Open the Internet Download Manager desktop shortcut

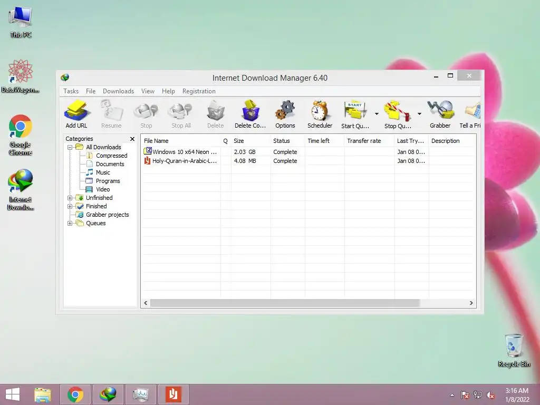21,189
